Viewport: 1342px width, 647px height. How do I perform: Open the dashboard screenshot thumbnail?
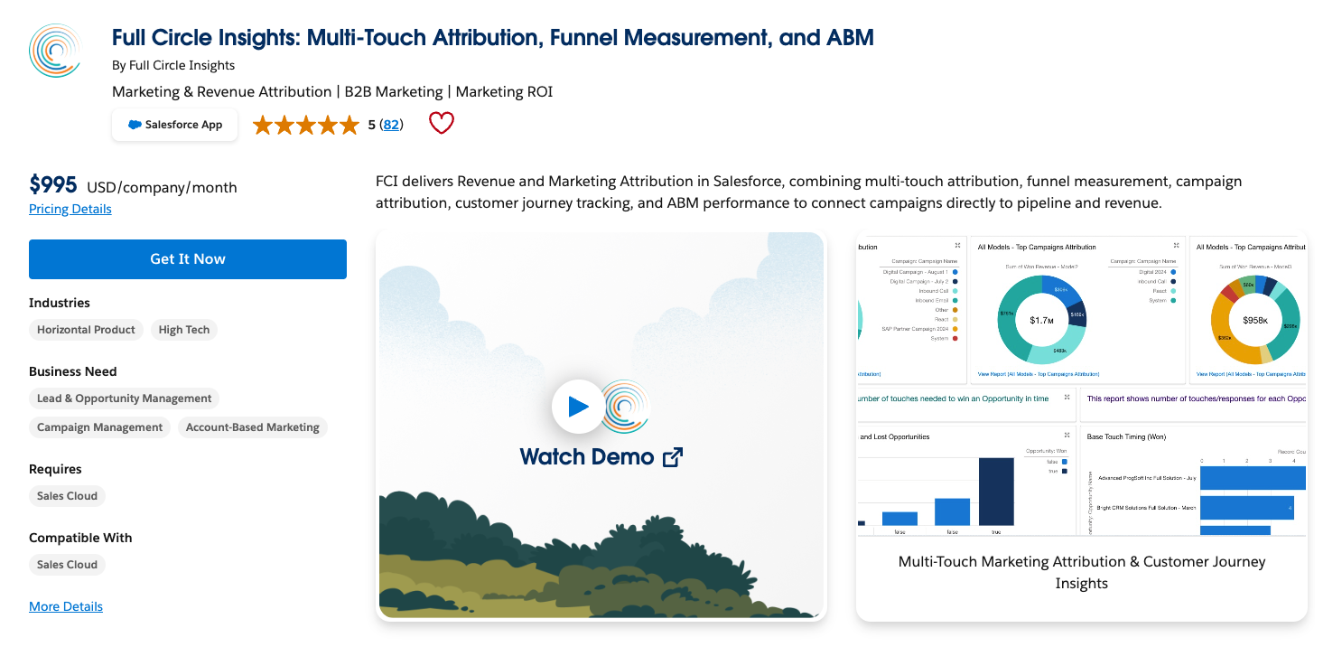coord(1082,385)
